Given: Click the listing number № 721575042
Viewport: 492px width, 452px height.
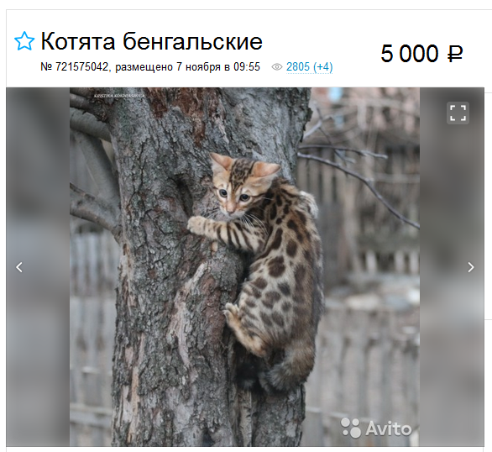Looking at the screenshot, I should 75,67.
